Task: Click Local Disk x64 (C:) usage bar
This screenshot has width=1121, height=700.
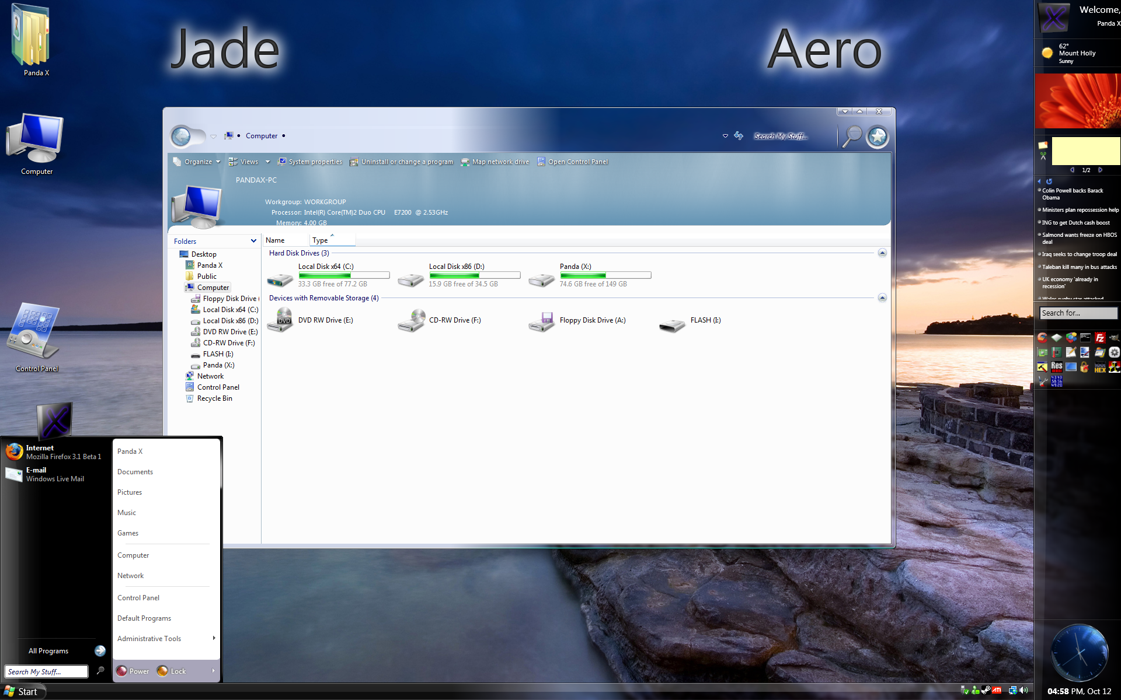Action: point(343,275)
